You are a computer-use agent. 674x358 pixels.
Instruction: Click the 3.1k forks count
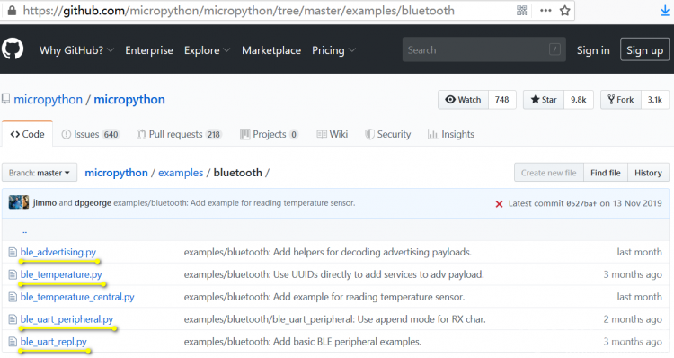(654, 100)
